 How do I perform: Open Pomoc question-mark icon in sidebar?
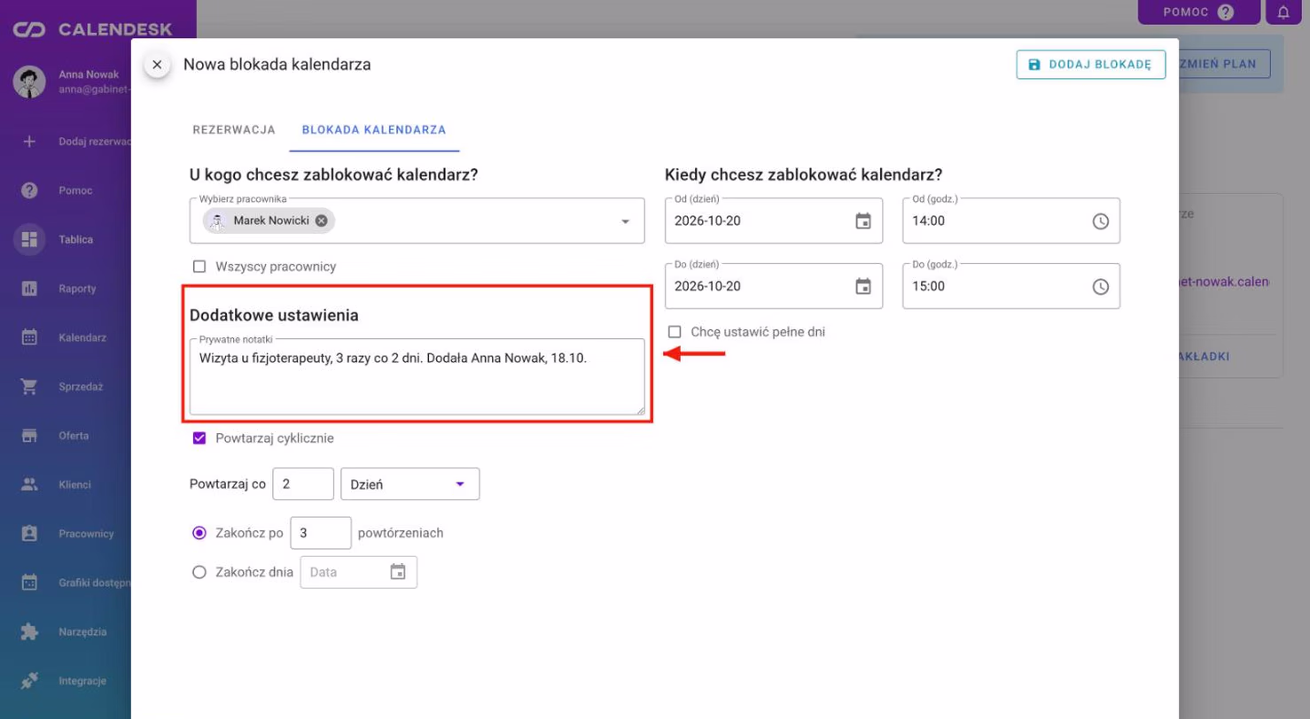click(x=29, y=190)
